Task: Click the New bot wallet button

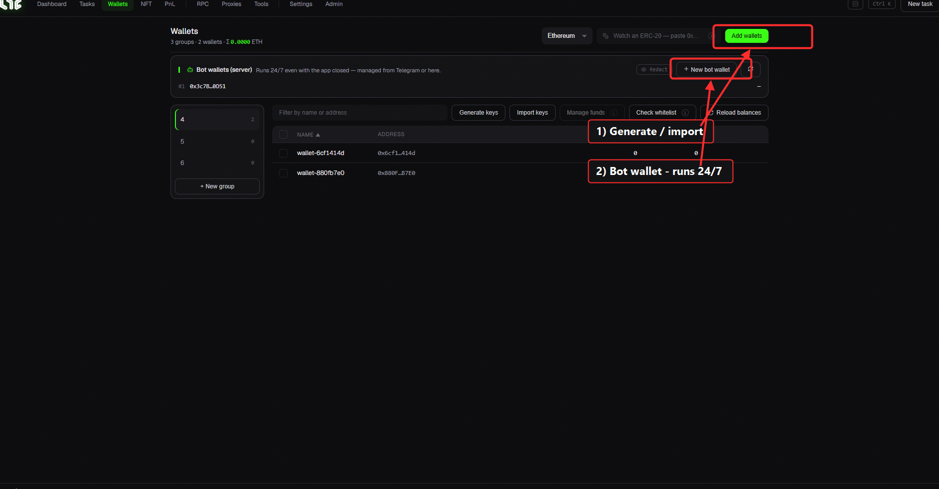Action: click(x=706, y=70)
